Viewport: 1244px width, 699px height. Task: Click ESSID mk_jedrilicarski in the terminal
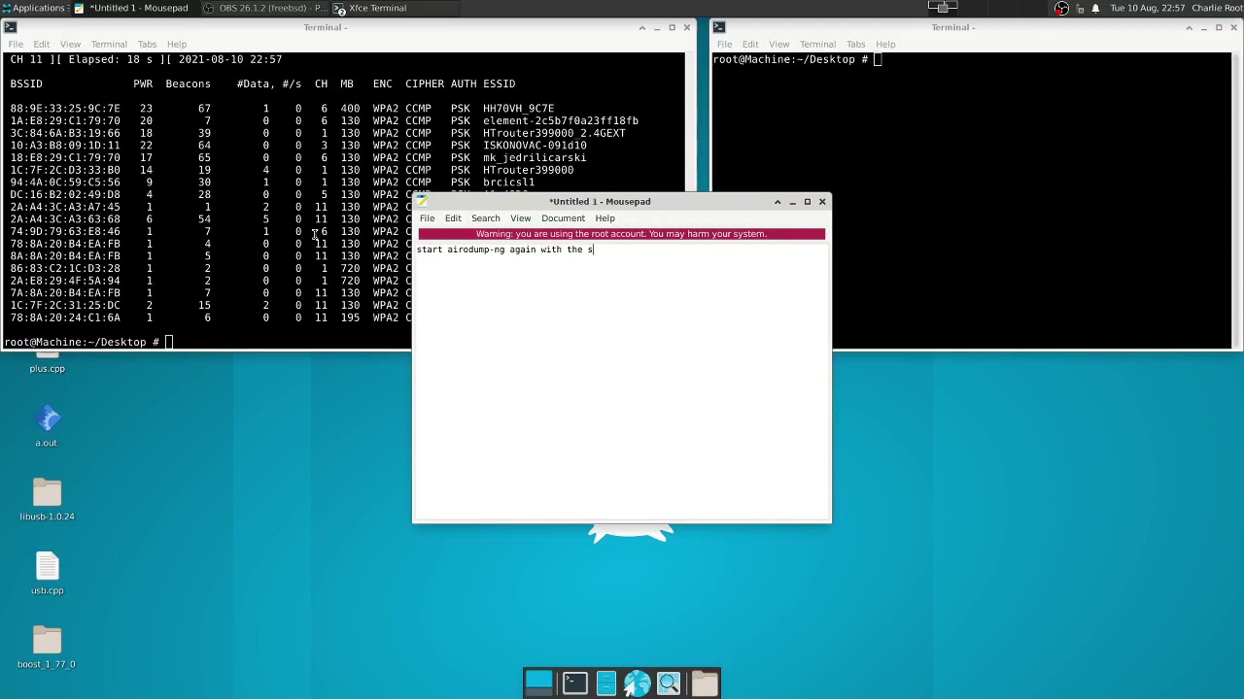[535, 157]
